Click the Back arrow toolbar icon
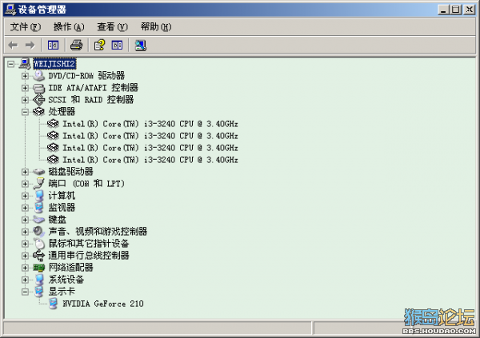Screen dimensions: 480x338 click(13, 46)
